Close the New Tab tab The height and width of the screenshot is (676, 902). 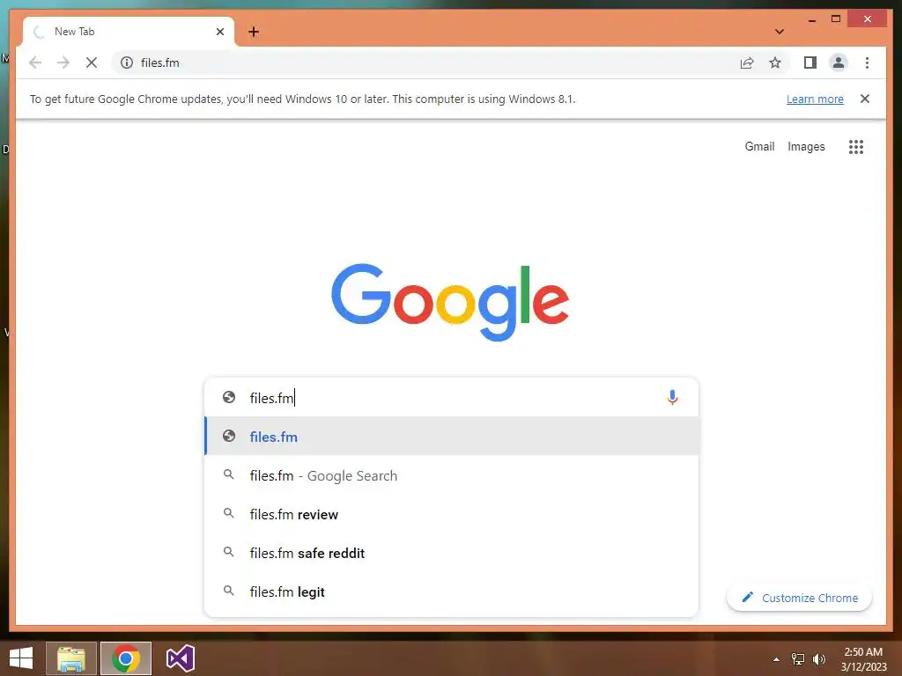pos(219,32)
